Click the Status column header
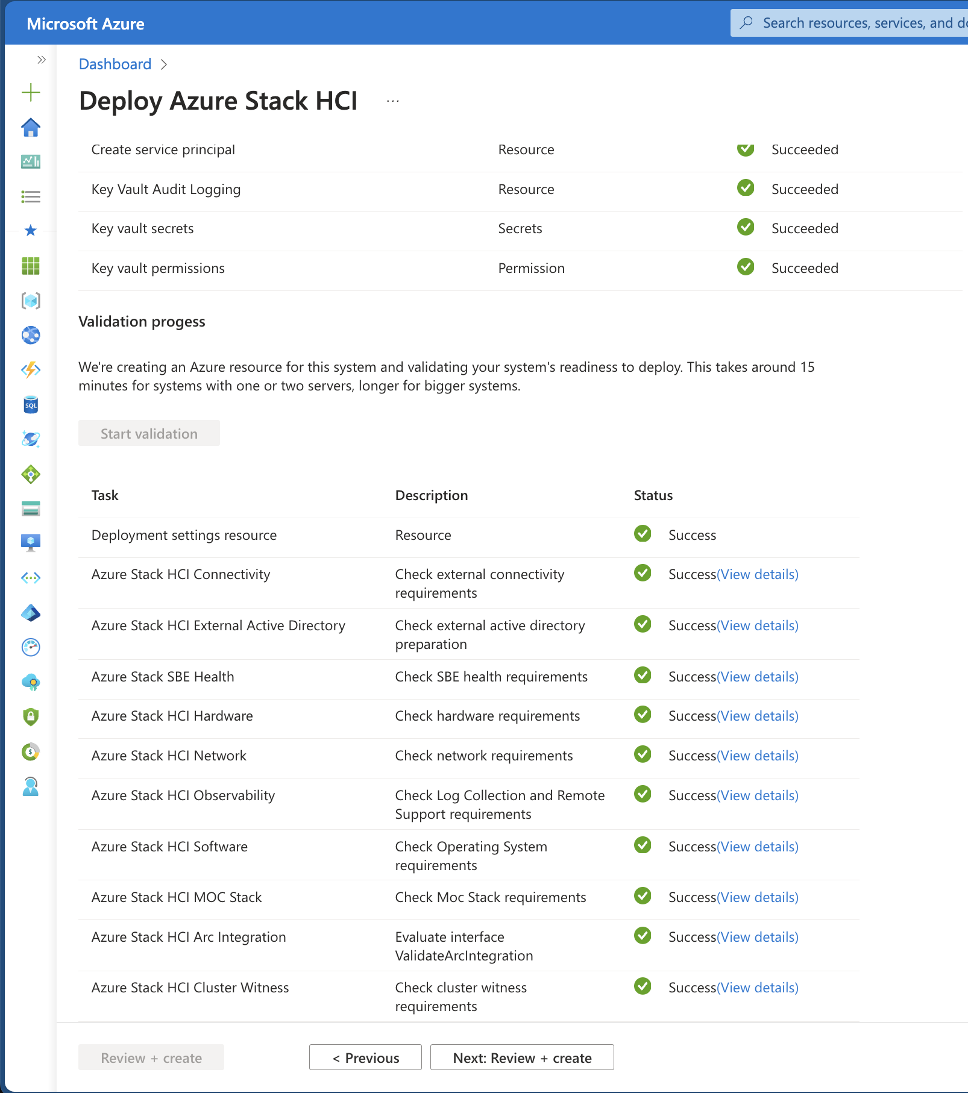 coord(653,495)
